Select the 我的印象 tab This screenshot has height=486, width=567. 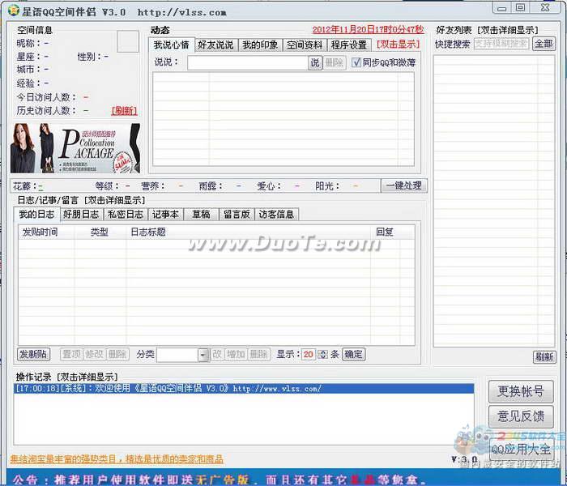point(260,45)
